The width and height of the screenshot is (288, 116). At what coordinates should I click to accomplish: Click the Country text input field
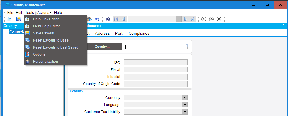(x=156, y=47)
